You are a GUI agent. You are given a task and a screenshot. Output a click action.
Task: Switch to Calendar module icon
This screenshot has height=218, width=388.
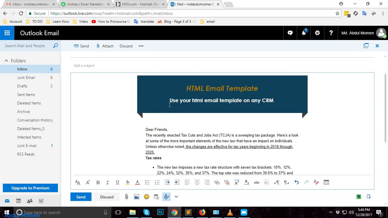[18, 201]
